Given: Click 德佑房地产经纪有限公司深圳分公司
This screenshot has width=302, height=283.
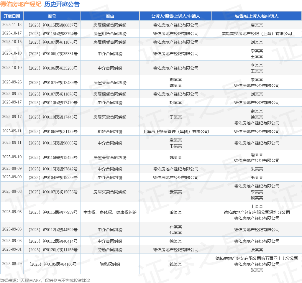Looking at the screenshot, I should 257,212.
